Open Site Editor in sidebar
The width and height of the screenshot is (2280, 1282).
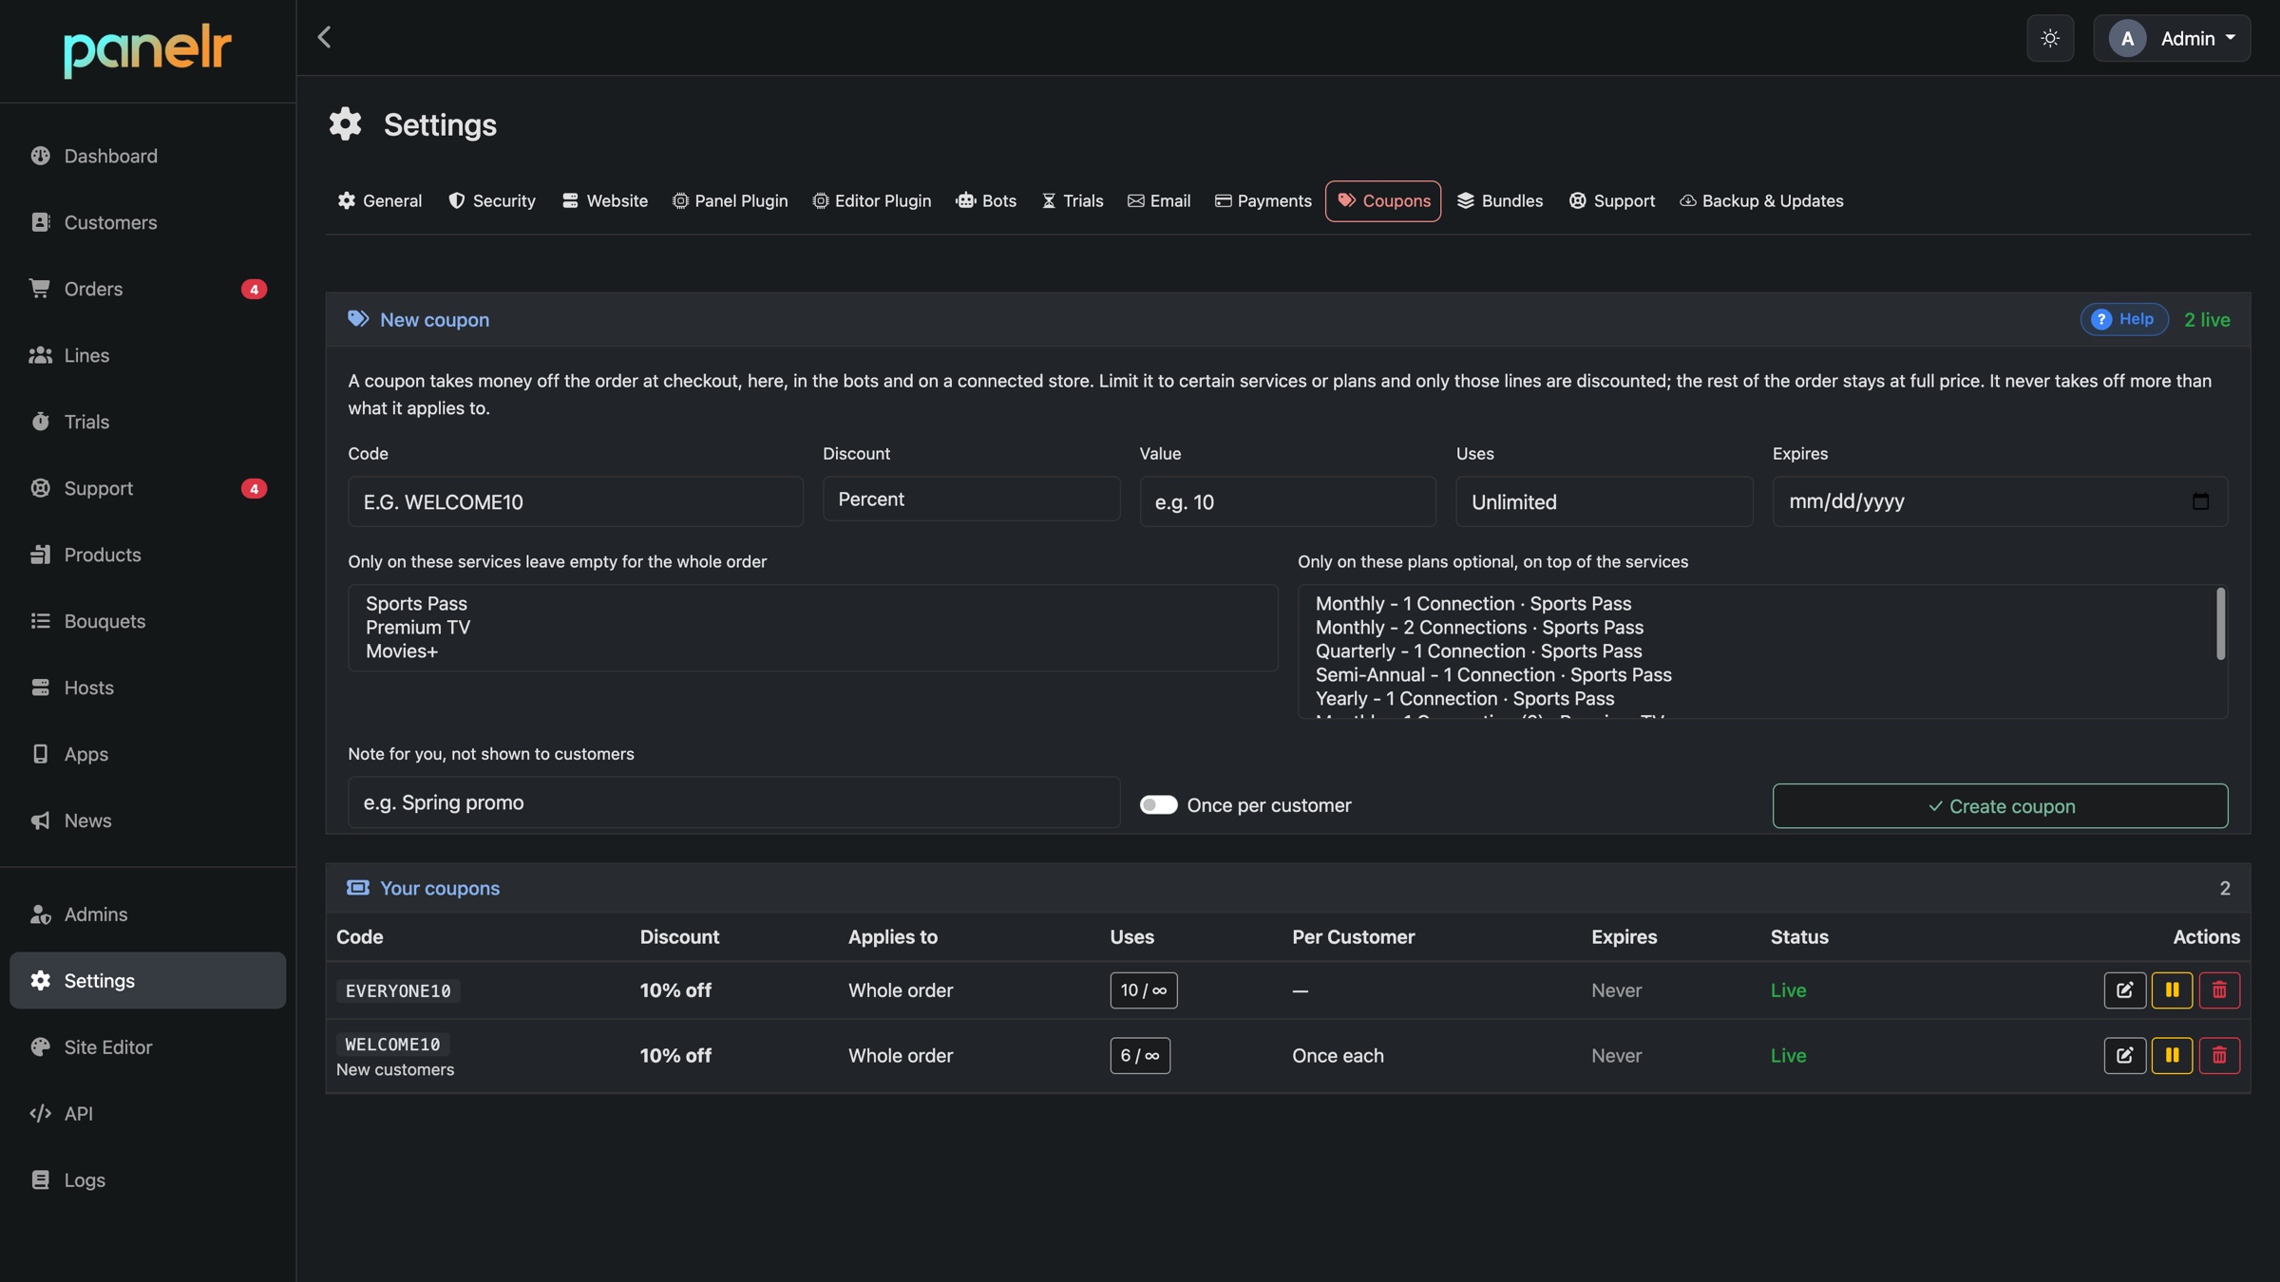[x=147, y=1046]
